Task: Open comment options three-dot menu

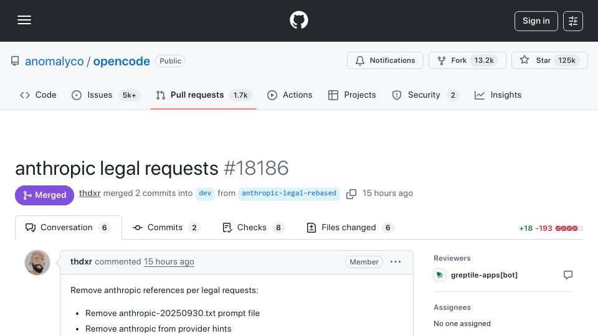Action: (x=396, y=262)
